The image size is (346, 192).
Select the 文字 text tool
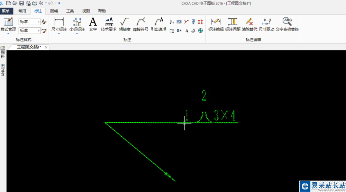93,24
